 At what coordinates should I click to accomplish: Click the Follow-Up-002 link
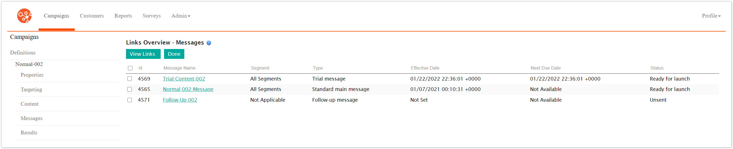[x=180, y=100]
